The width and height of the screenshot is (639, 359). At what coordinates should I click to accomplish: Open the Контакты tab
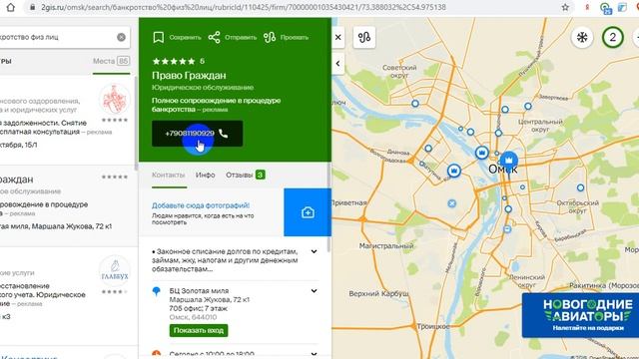[x=169, y=175]
